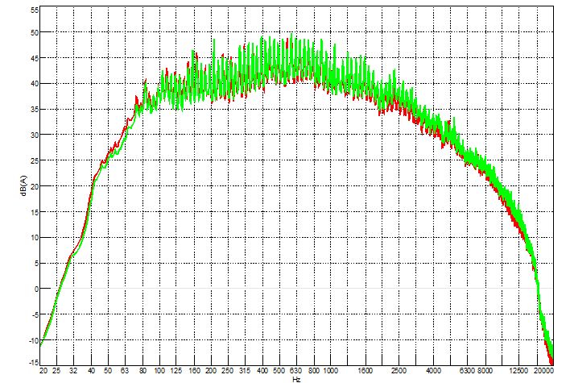Click the 2500 Hz axis label
Image resolution: width=570 pixels, height=383 pixels.
398,371
